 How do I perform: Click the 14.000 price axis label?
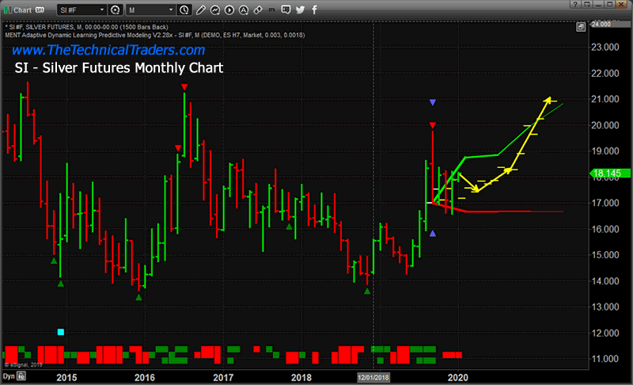tap(605, 281)
